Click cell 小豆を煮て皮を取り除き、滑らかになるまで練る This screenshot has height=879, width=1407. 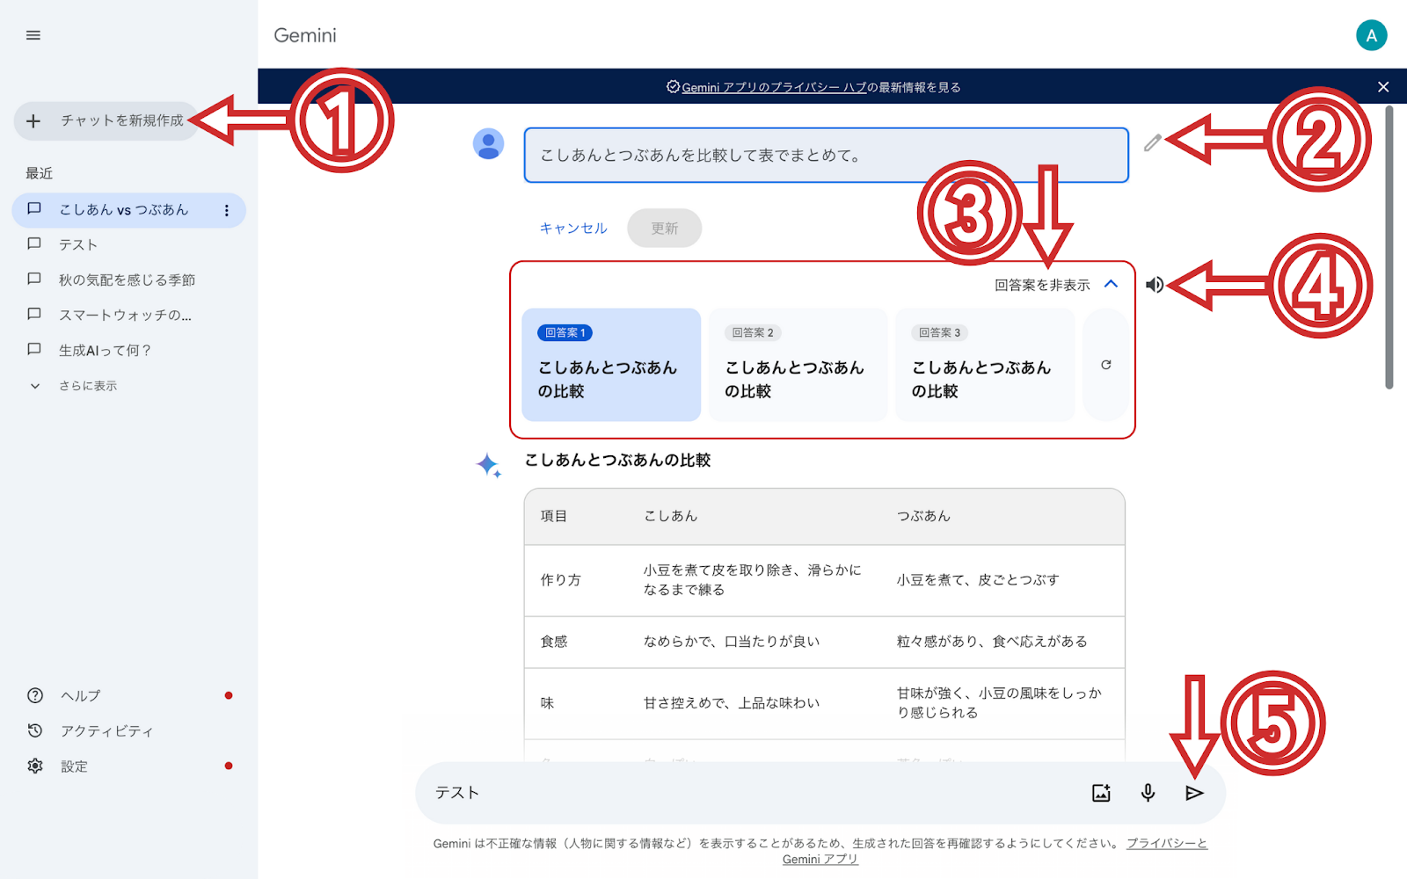pyautogui.click(x=753, y=580)
